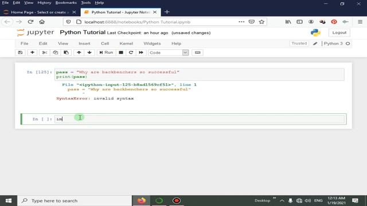
Task: Close the Python Tutorial browser tab
Action: point(155,12)
